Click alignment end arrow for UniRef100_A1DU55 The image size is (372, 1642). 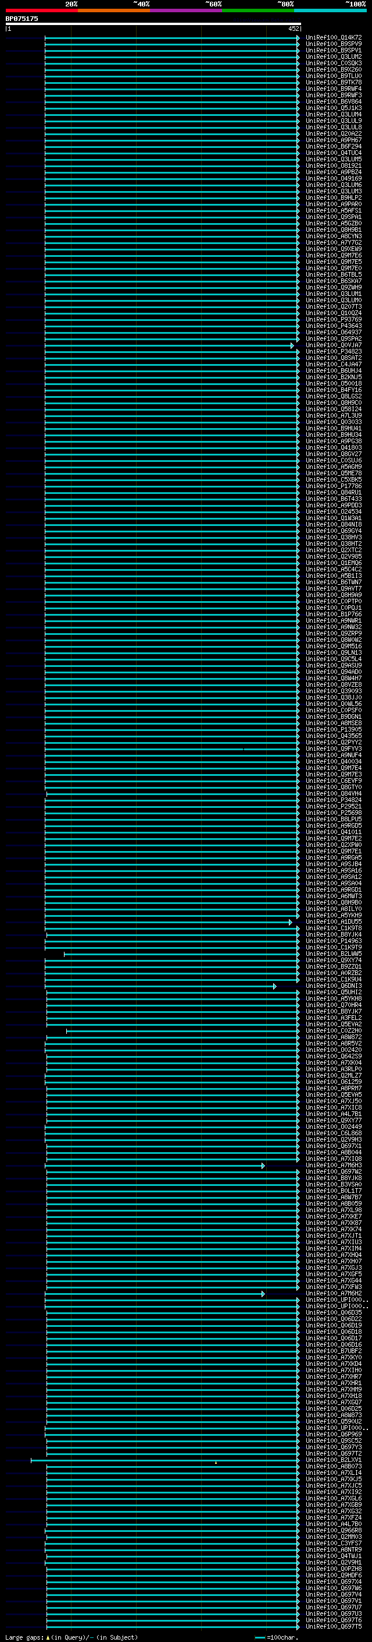click(x=291, y=922)
